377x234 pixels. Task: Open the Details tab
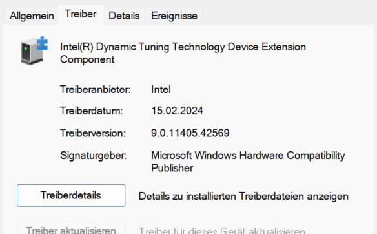[x=124, y=16]
